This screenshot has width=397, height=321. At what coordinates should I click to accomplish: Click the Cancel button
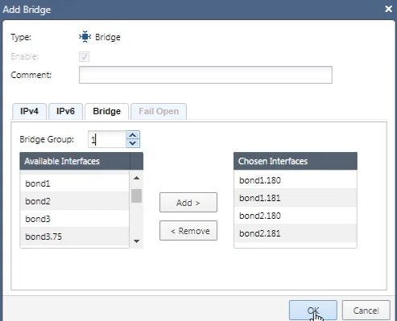pyautogui.click(x=366, y=311)
